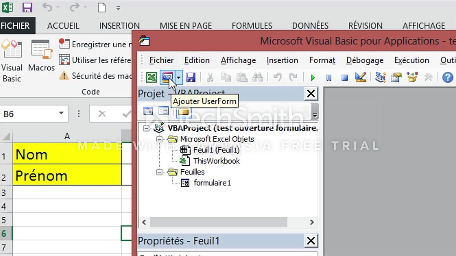Open Excel's FICHIER ribbon tab
456x256 pixels.
pyautogui.click(x=15, y=26)
